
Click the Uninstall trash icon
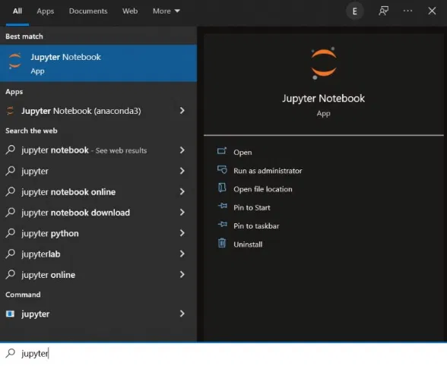(222, 243)
